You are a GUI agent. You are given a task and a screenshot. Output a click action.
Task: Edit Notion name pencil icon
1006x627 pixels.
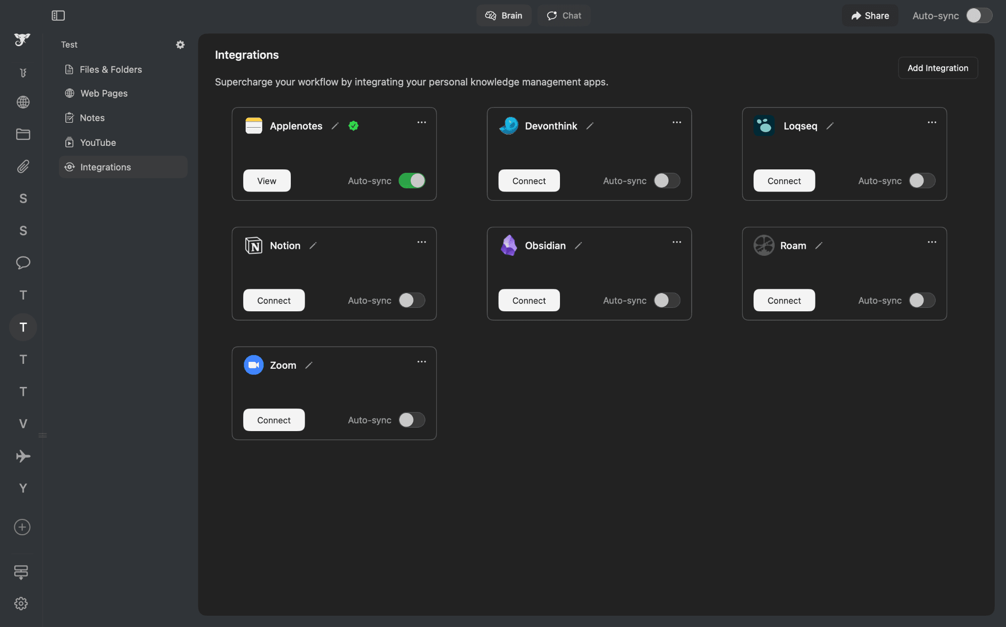(x=313, y=245)
